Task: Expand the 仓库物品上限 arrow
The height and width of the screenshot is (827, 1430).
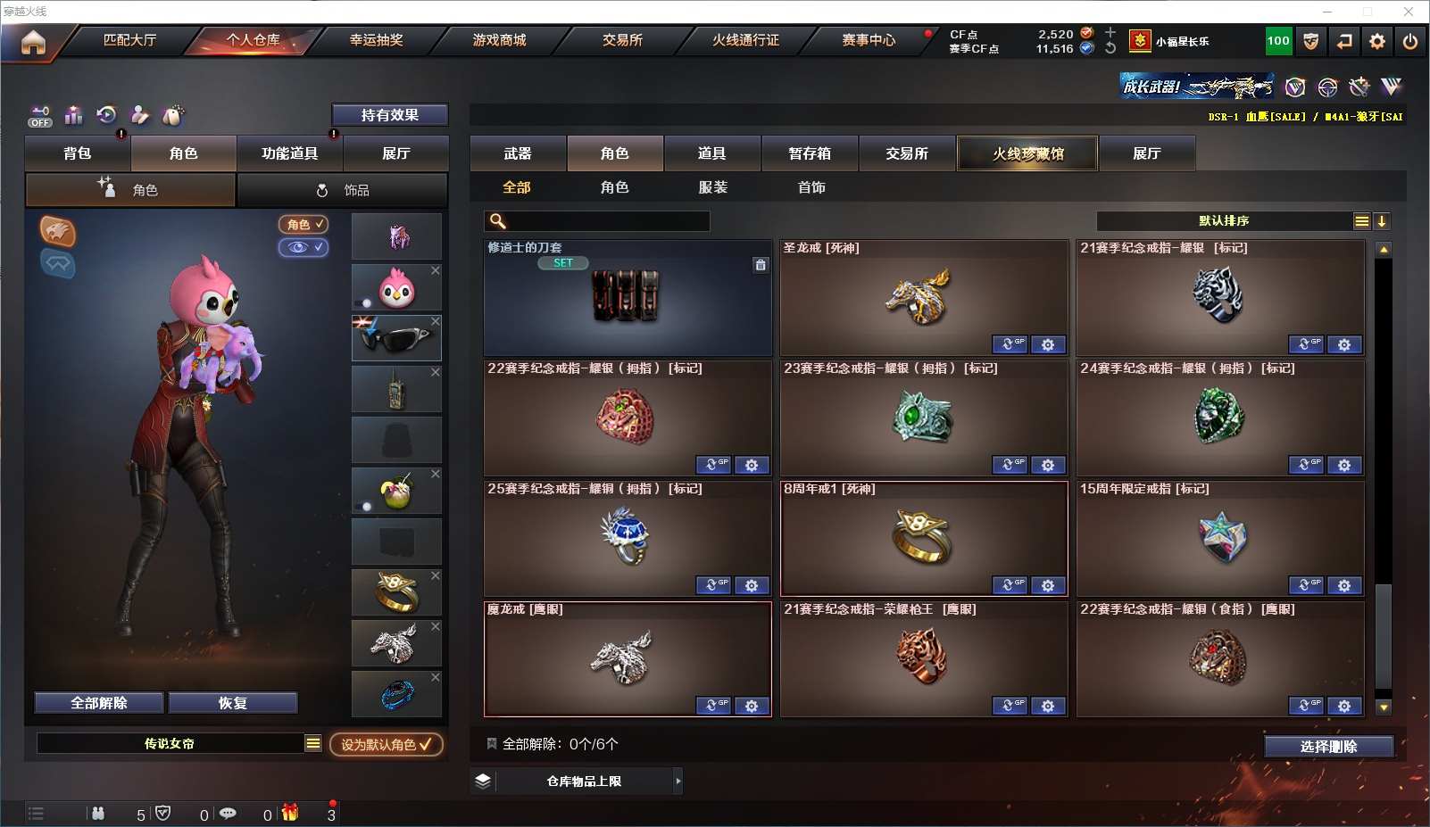Action: point(678,781)
